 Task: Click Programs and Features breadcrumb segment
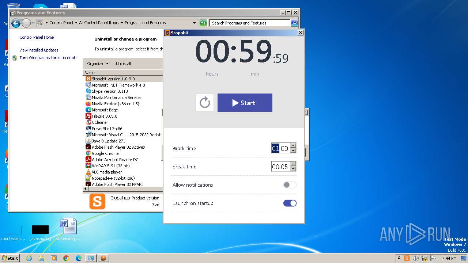[145, 23]
